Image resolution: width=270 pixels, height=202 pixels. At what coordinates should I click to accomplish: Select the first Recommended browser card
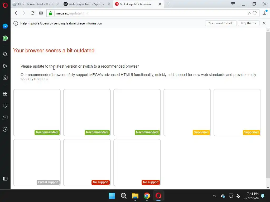37,113
